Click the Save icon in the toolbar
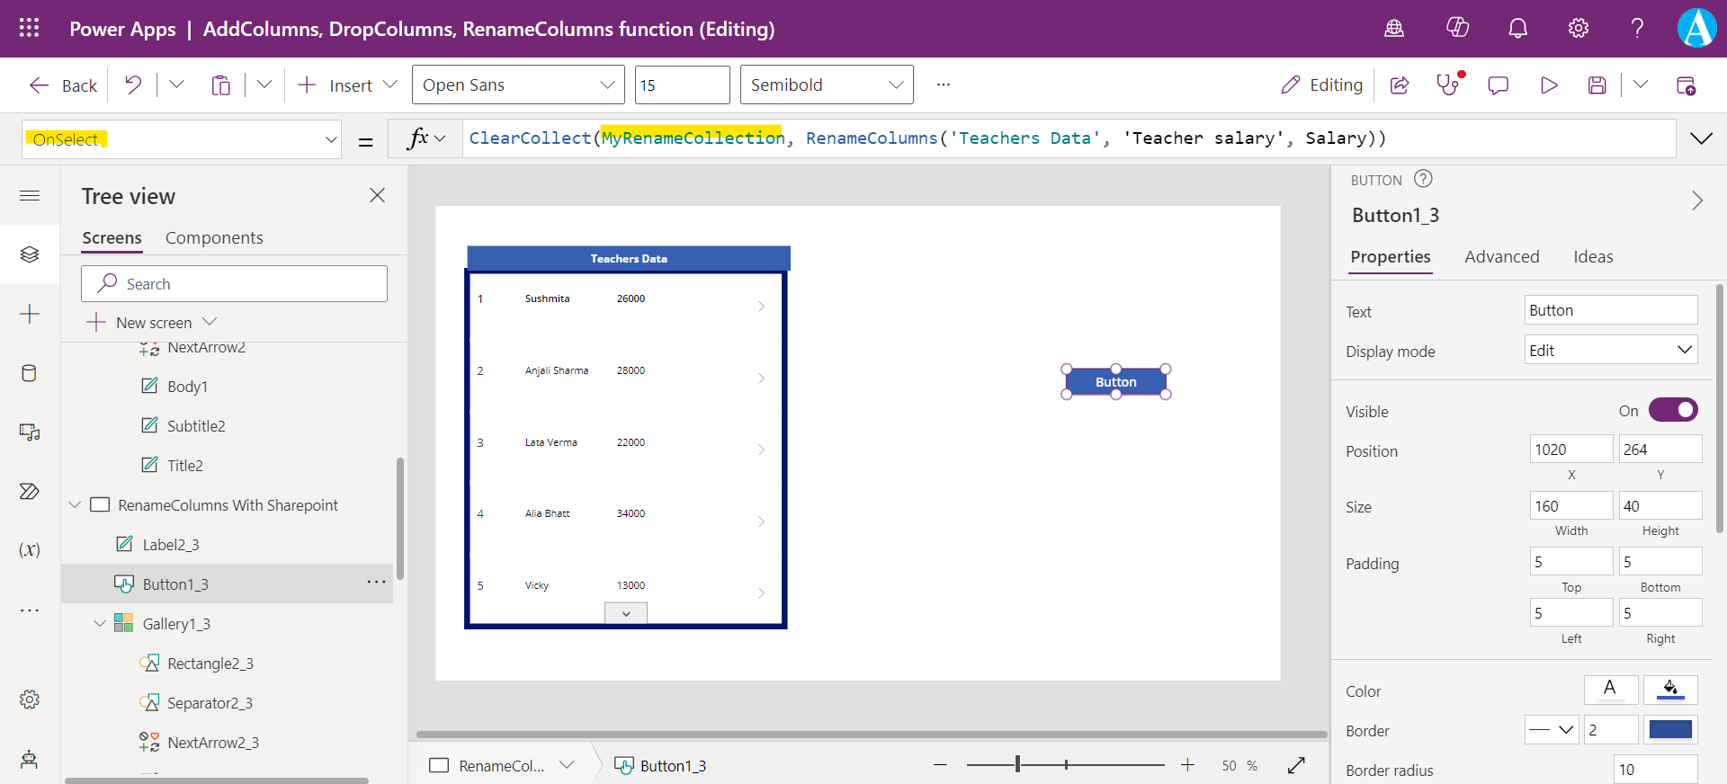 (x=1597, y=85)
